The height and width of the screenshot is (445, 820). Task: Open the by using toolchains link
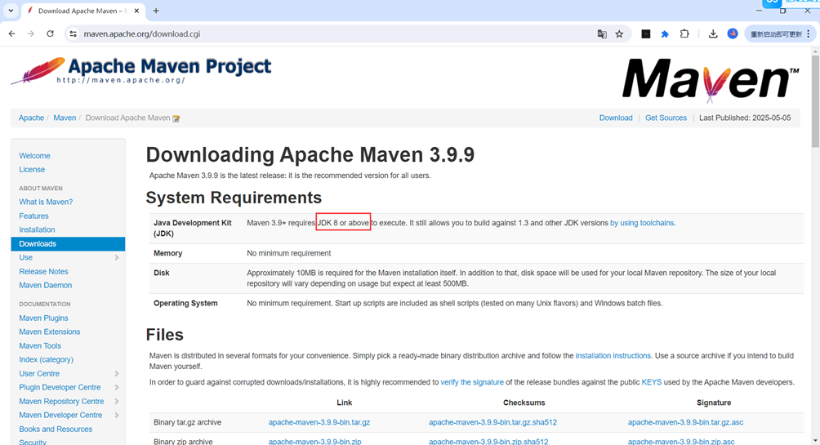pyautogui.click(x=642, y=223)
